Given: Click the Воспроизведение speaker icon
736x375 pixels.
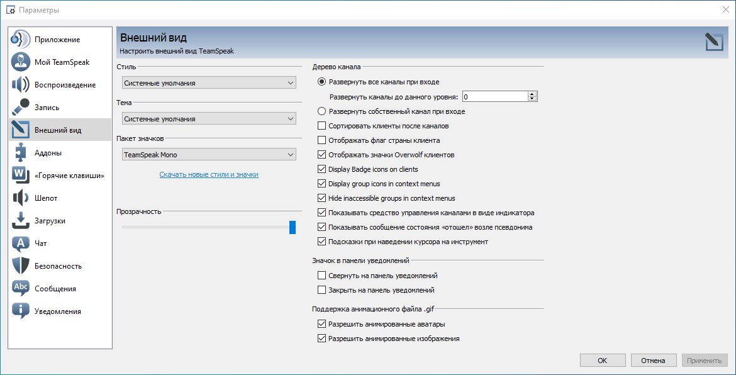Looking at the screenshot, I should coord(21,84).
